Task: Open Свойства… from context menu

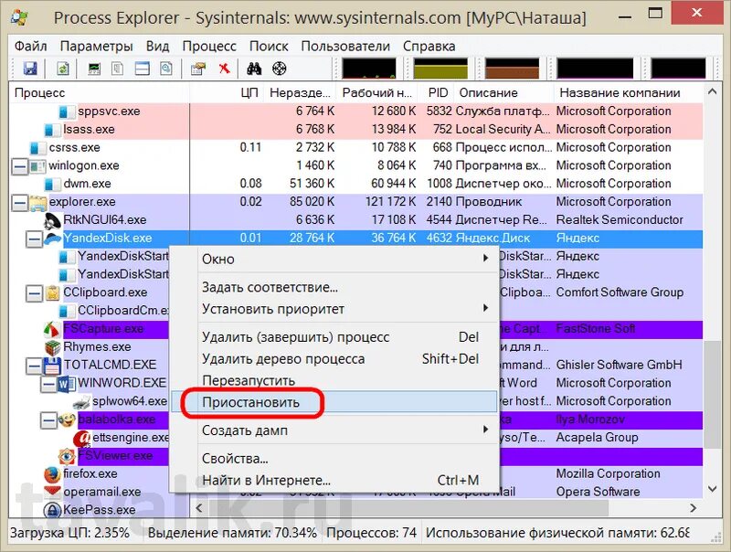Action: (334, 458)
